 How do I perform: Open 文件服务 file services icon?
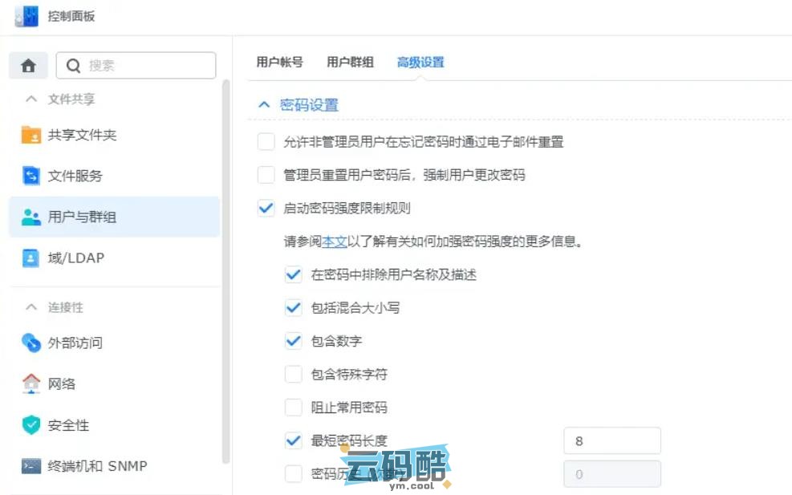pyautogui.click(x=31, y=176)
